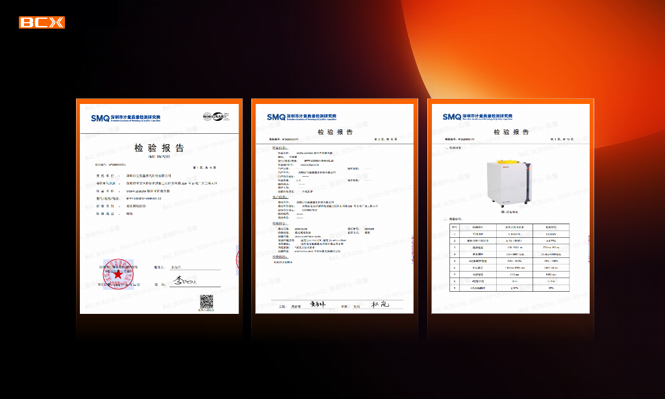The height and width of the screenshot is (399, 665).
Task: Click the red official seal stamp
Action: (118, 274)
